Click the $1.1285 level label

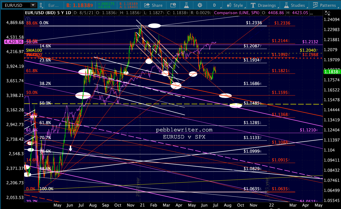pyautogui.click(x=252, y=123)
